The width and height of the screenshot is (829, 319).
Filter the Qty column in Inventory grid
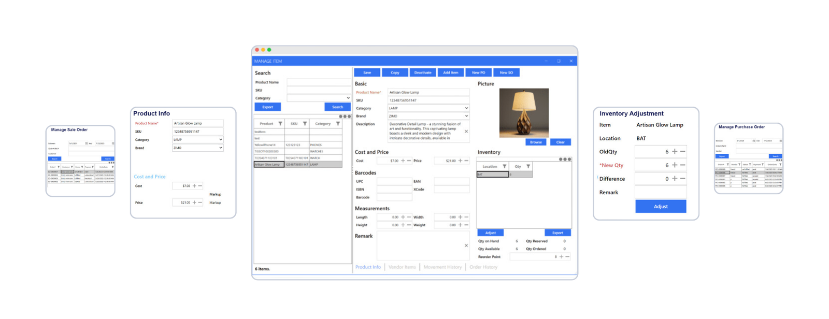click(x=528, y=167)
